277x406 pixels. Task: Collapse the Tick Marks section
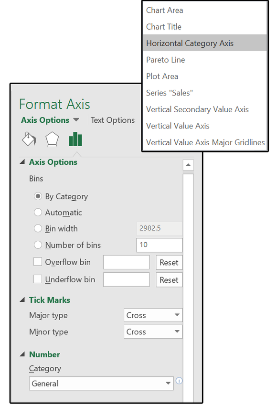tap(22, 300)
